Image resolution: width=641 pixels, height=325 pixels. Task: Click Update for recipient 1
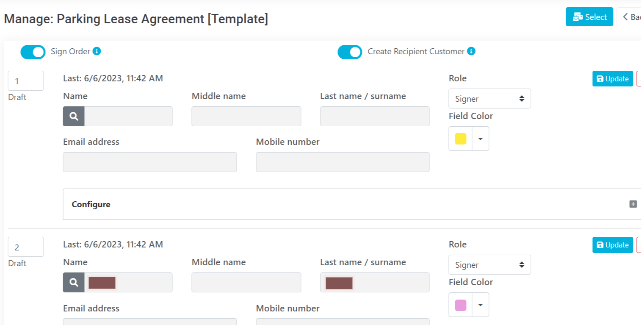point(612,79)
